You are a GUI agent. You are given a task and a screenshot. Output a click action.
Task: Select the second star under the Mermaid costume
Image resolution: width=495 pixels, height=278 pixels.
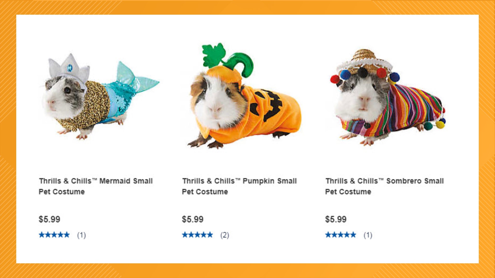click(x=48, y=234)
